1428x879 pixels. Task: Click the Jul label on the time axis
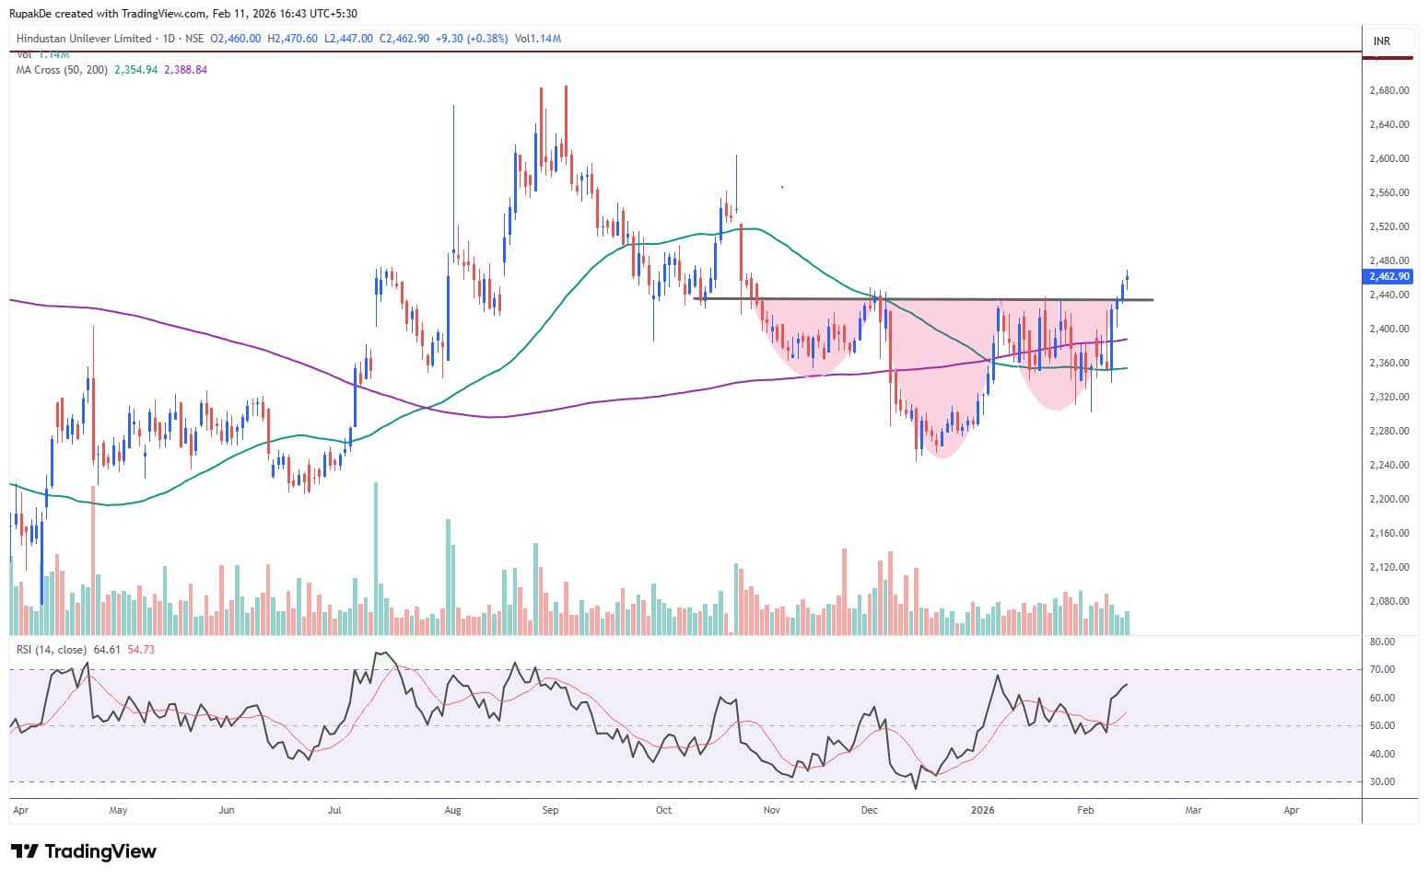334,811
